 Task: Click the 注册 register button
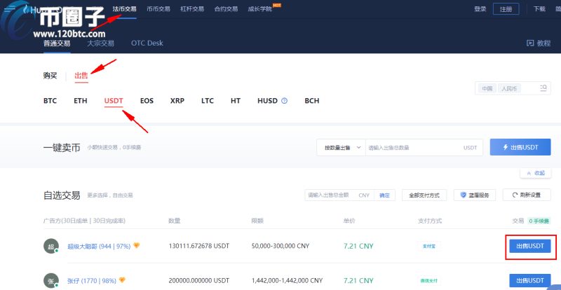(506, 9)
